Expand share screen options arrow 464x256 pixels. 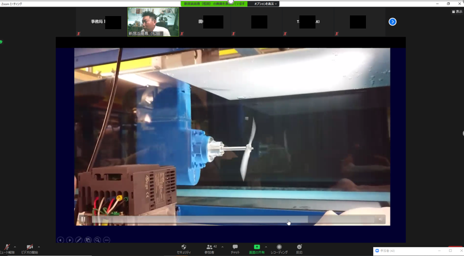pos(266,247)
